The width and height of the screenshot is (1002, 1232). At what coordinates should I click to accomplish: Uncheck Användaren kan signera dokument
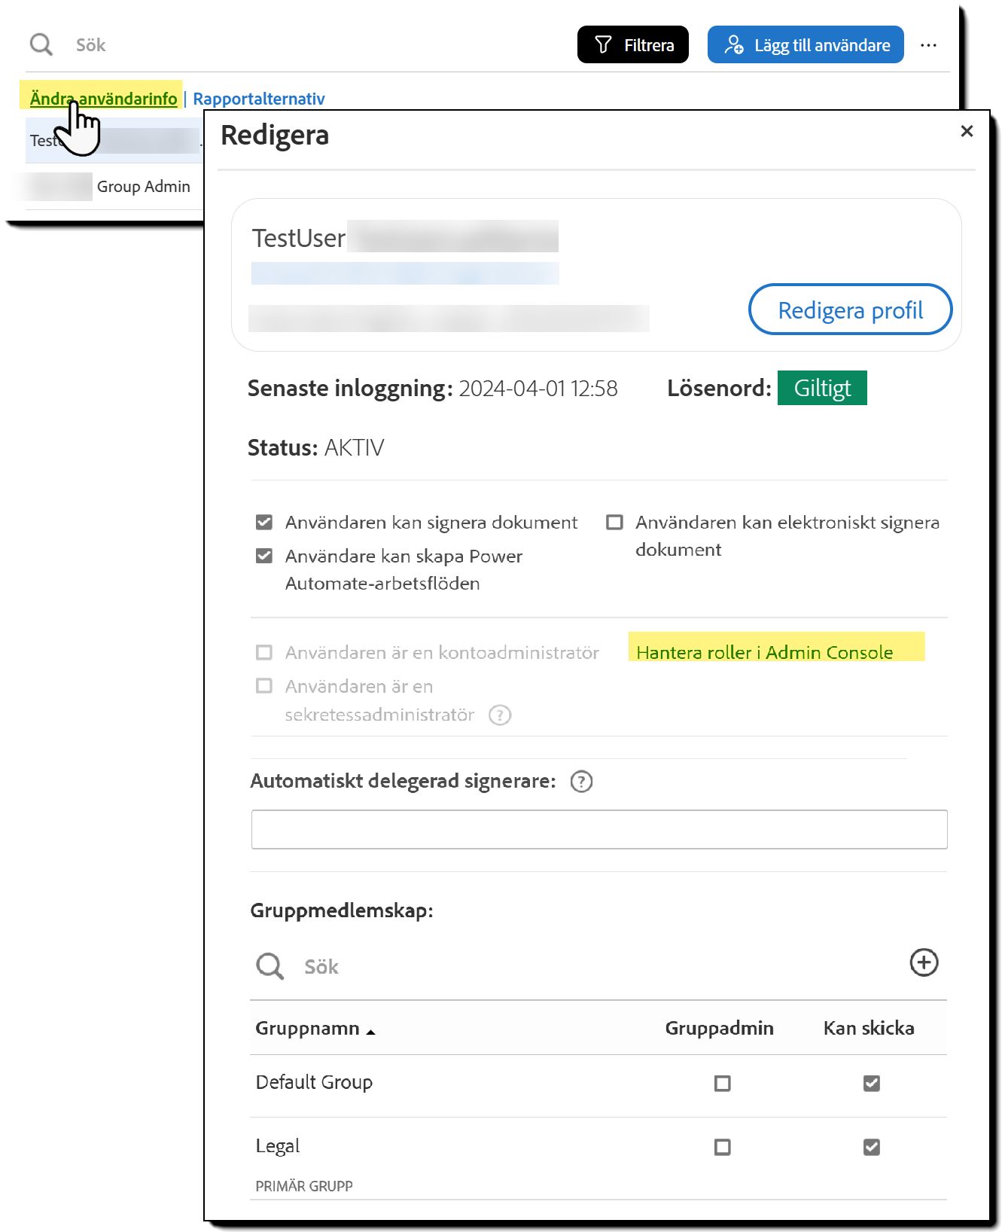pos(264,523)
